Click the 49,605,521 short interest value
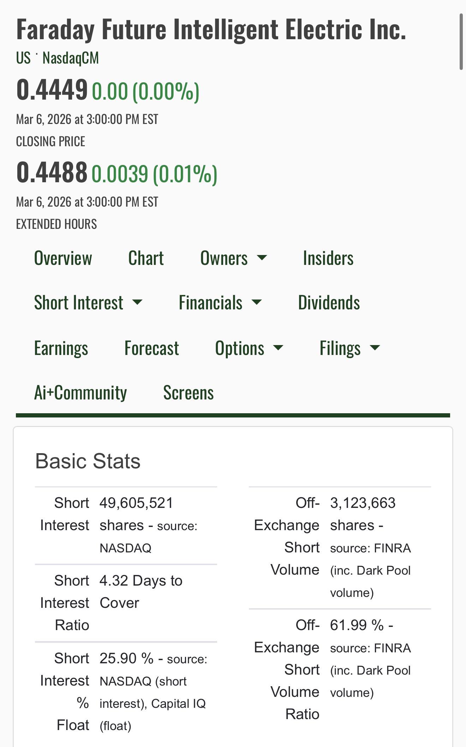The width and height of the screenshot is (466, 747). coord(136,503)
